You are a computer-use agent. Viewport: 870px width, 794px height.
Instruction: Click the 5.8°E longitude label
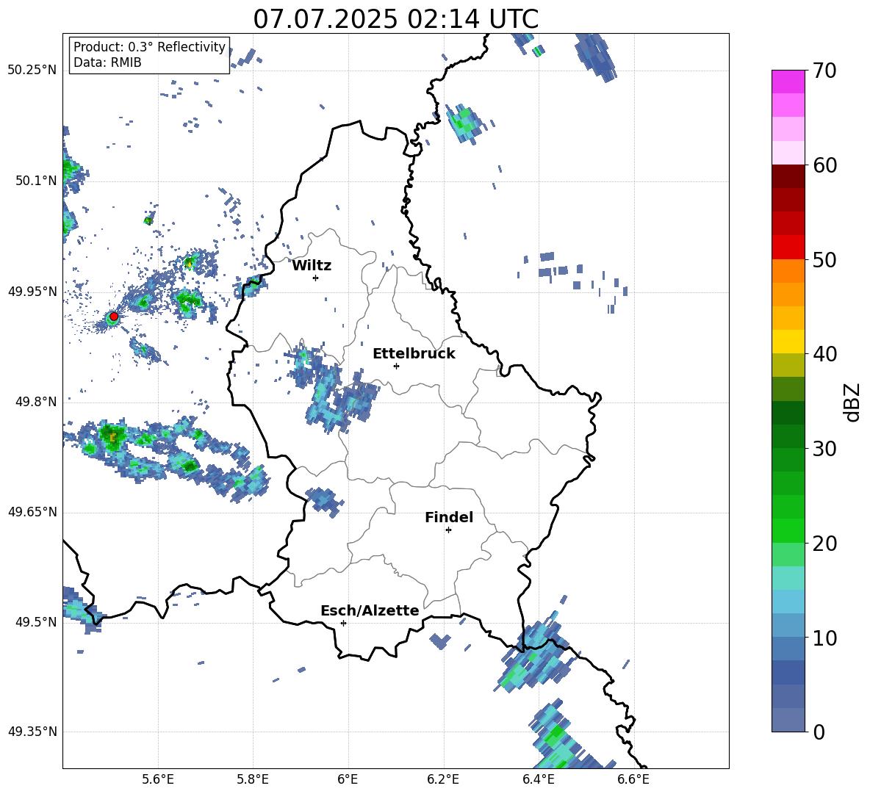tap(253, 780)
